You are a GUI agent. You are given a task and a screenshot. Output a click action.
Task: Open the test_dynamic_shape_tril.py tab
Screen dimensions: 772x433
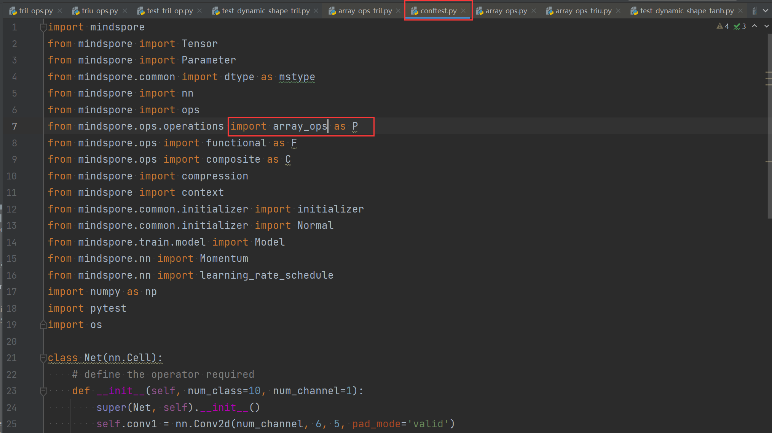[x=266, y=11]
